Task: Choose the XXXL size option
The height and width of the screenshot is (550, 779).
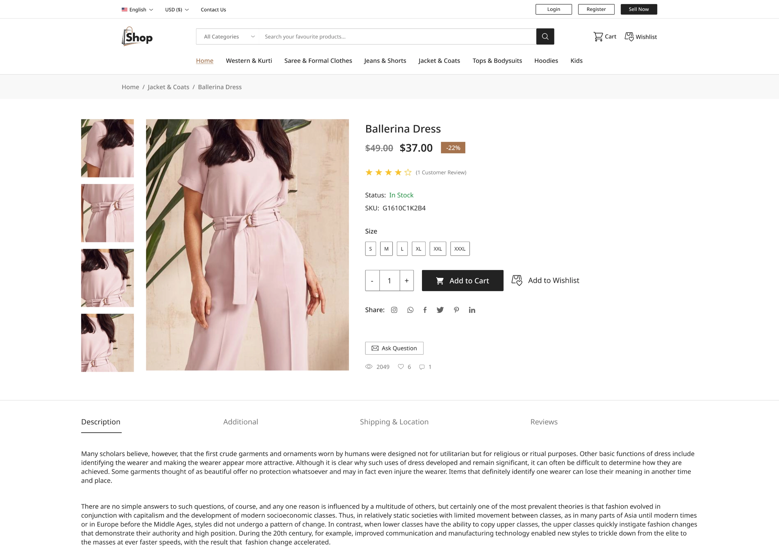Action: [460, 248]
